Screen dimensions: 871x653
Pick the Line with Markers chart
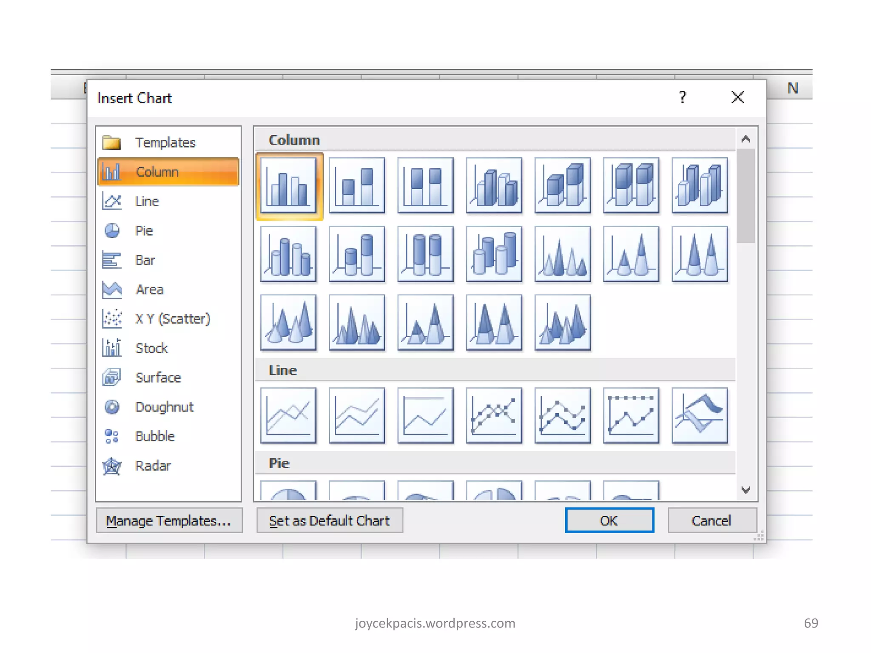coord(494,415)
